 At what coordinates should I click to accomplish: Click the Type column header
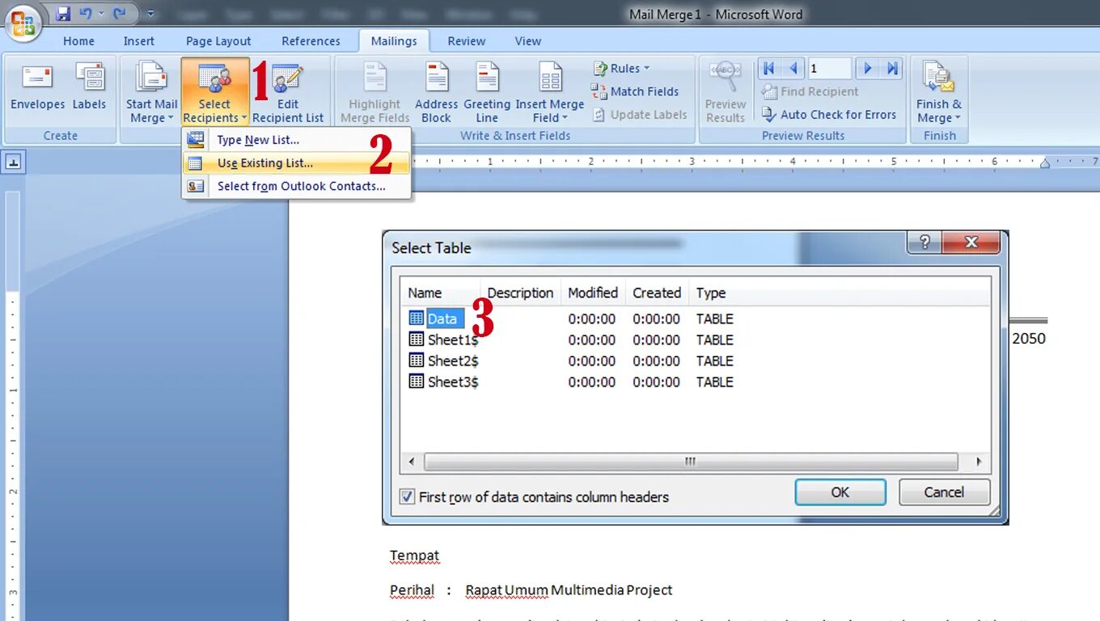[x=711, y=293]
